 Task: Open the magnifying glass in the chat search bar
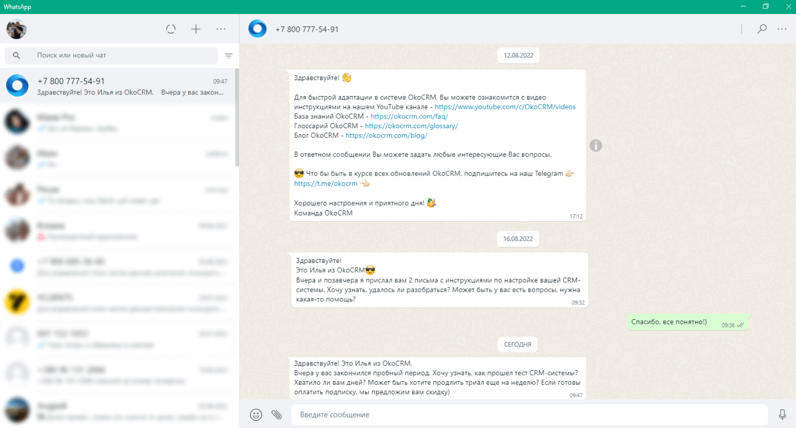coord(16,55)
